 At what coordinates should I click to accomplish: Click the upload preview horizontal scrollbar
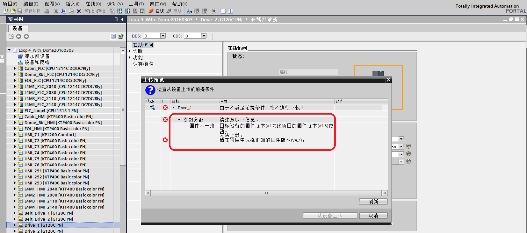(266, 193)
